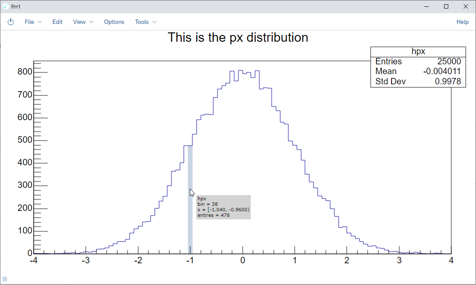The width and height of the screenshot is (476, 285).
Task: Click the small square icon at bottom-left
Action: (5, 279)
